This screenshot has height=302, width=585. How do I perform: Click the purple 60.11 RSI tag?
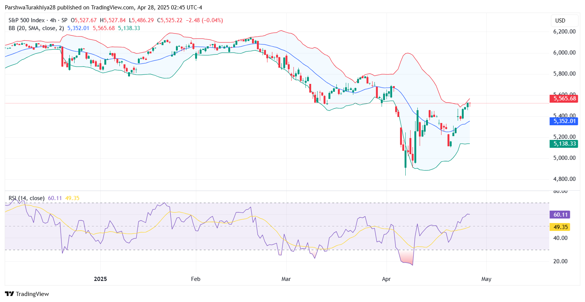[560, 215]
